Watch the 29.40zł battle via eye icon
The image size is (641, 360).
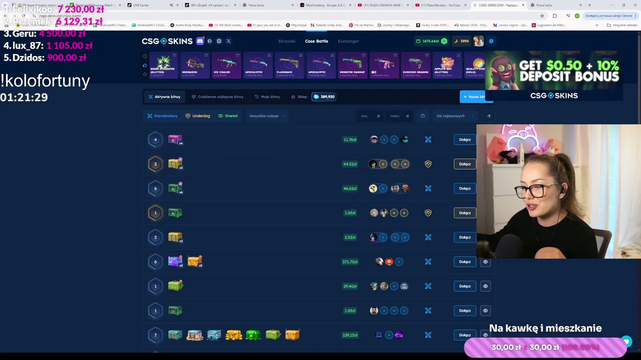coord(485,286)
